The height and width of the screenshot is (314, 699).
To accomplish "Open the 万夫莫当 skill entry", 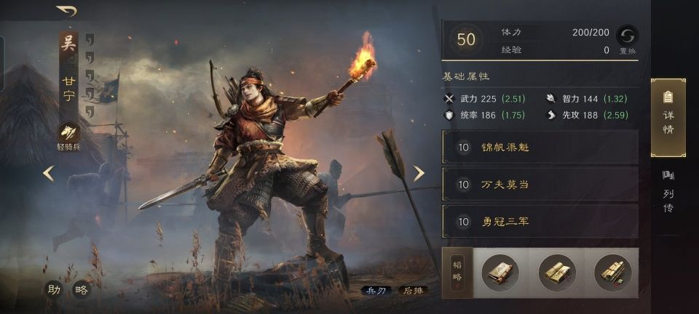I will [540, 184].
